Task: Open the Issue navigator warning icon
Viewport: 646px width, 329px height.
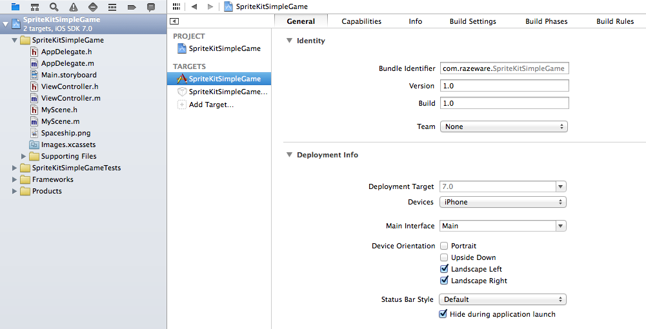Action: [74, 7]
